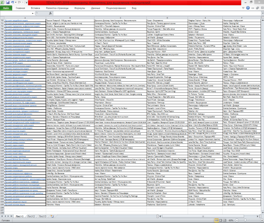Click the Undo arrow icon
The height and width of the screenshot is (223, 264).
tap(13, 2)
